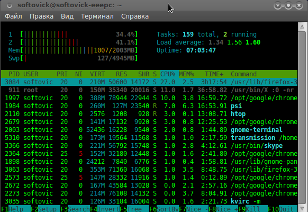The height and width of the screenshot is (212, 308).
Task: Select the /usr/bin/skype process row
Action: pyautogui.click(x=149, y=146)
